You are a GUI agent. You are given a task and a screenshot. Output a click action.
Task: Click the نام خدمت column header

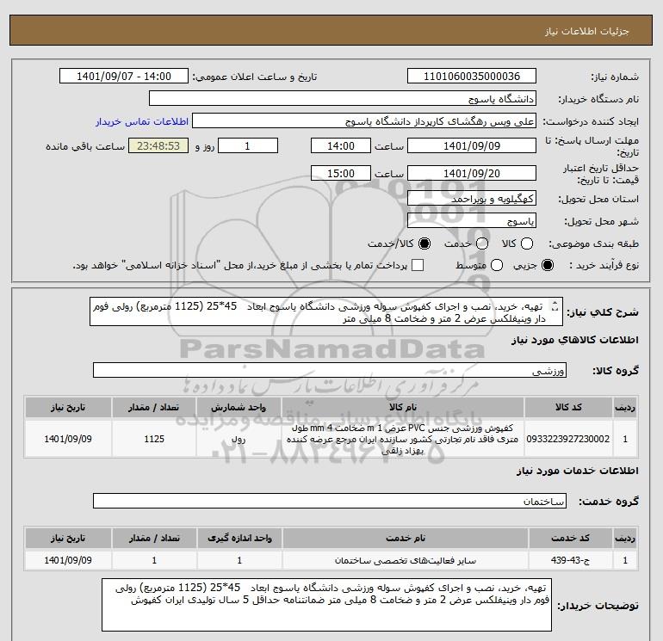(x=405, y=538)
